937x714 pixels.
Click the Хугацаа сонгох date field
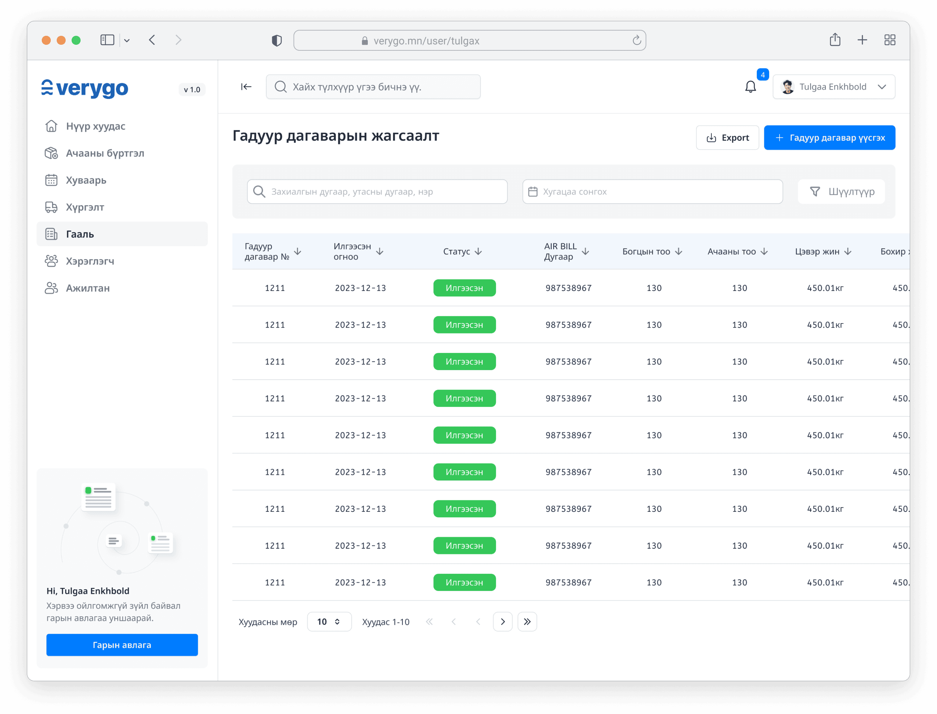click(x=652, y=192)
